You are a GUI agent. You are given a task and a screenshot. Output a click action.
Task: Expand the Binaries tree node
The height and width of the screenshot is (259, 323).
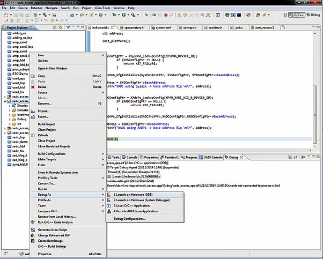(10, 106)
